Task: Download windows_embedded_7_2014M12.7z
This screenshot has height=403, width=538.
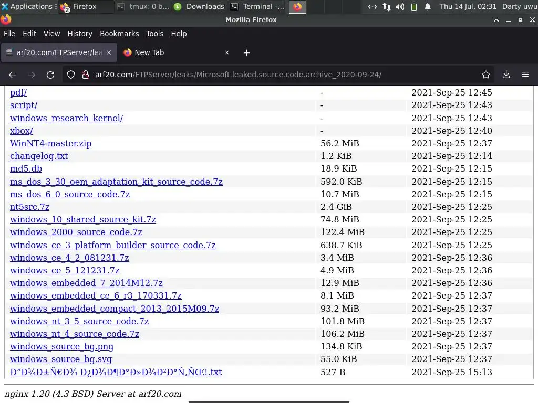Action: 86,283
